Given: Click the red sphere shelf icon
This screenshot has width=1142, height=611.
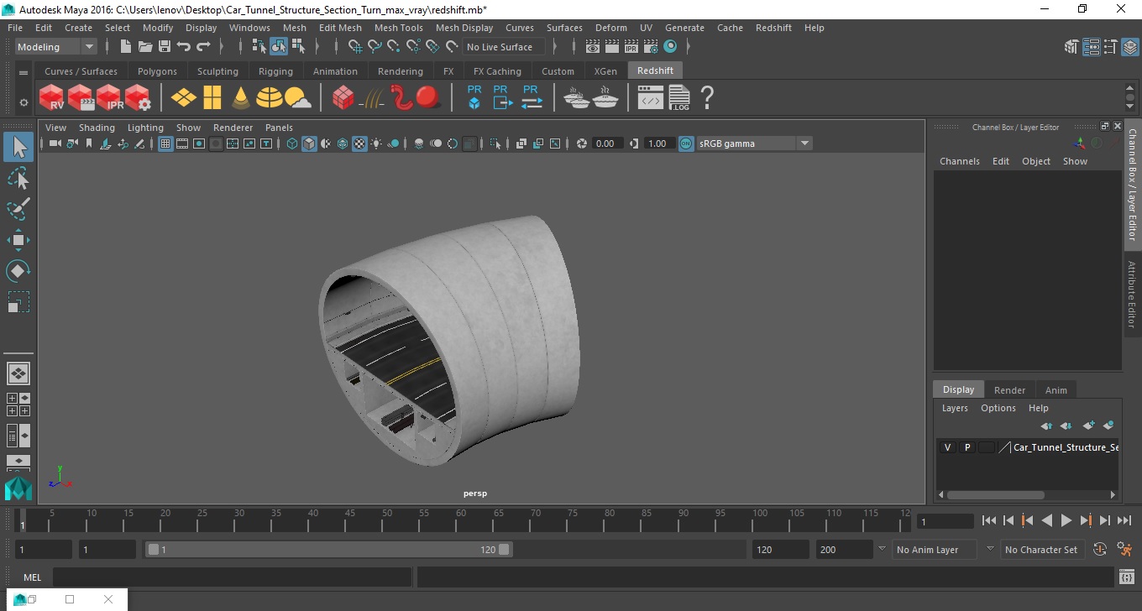Looking at the screenshot, I should click(x=428, y=97).
